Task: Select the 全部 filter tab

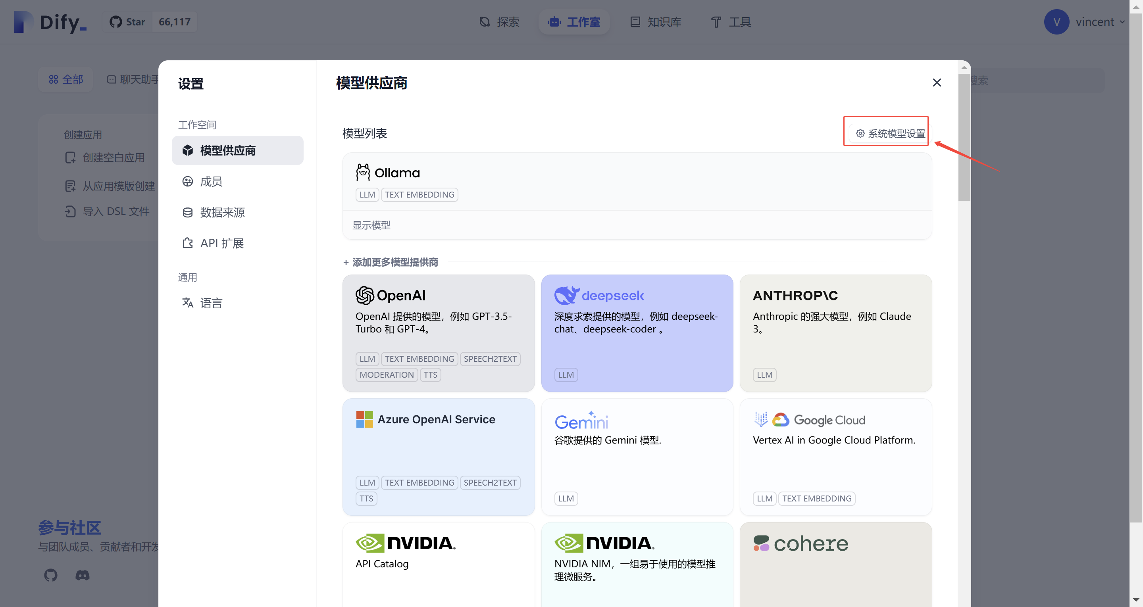Action: pyautogui.click(x=65, y=79)
